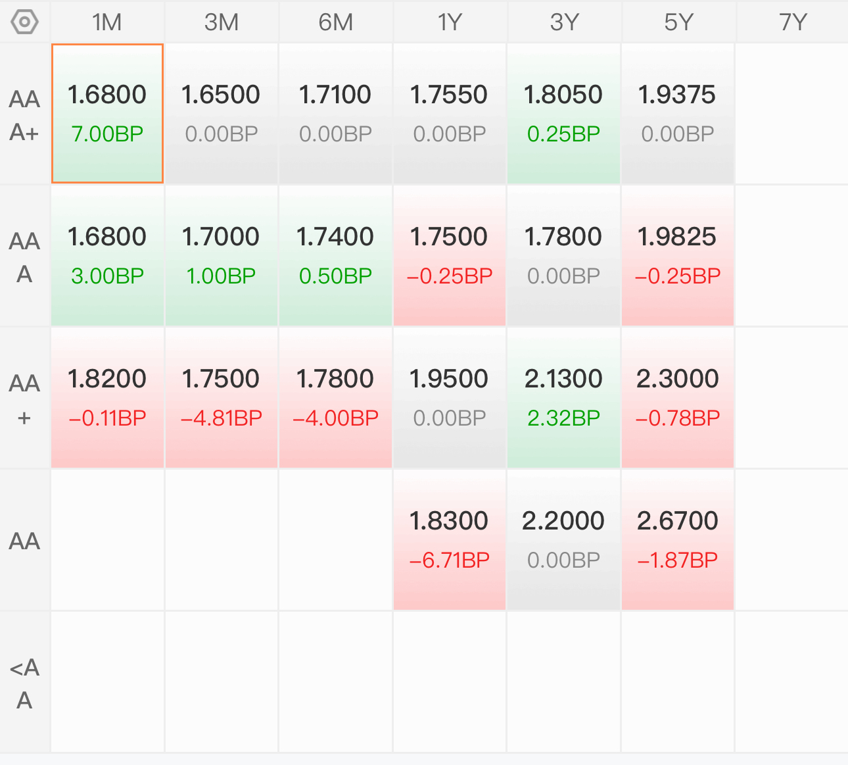Screen dimensions: 848x765
Task: Open the AAA+ 1M cell showing 7.00BP
Action: point(107,114)
